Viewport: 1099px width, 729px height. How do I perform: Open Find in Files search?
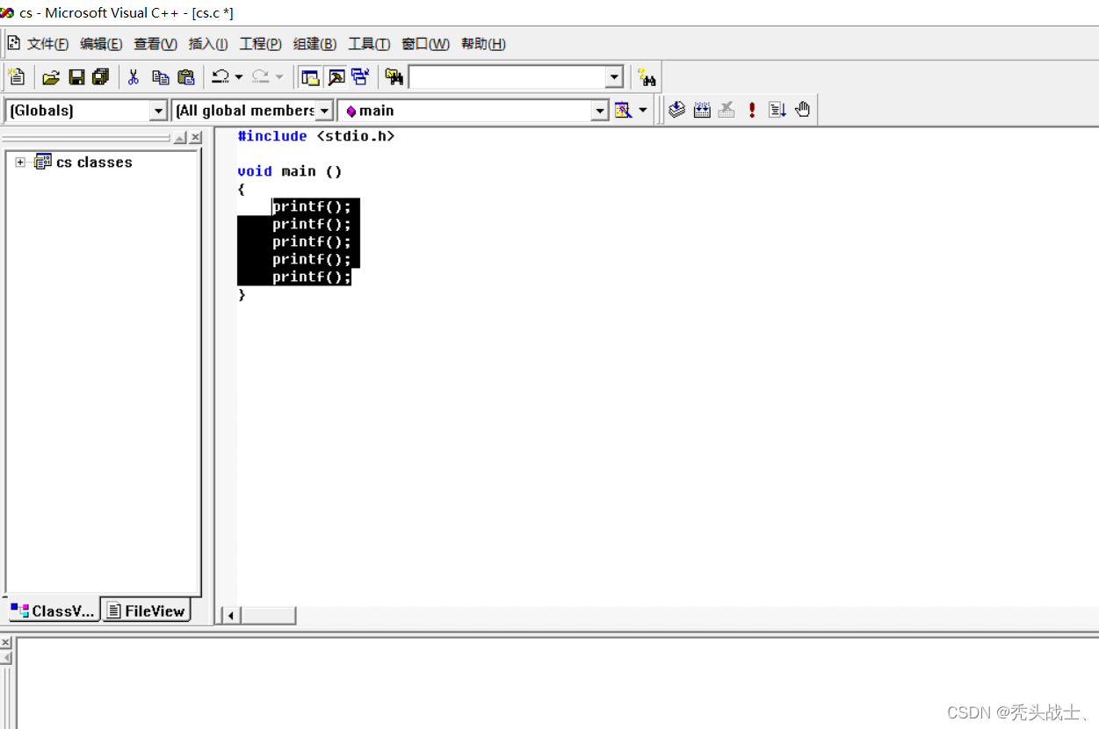click(394, 76)
